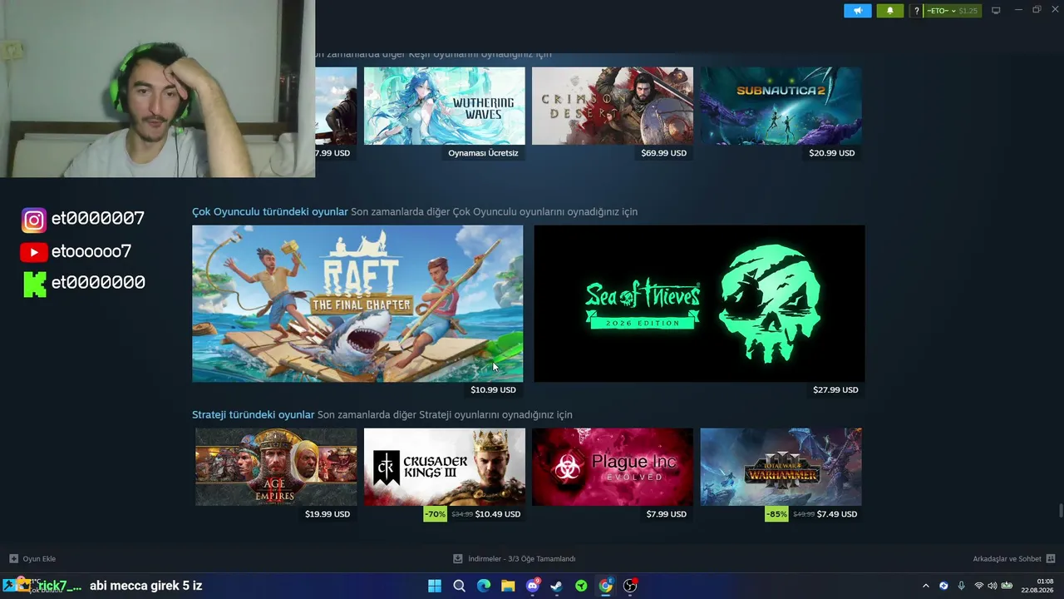Image resolution: width=1064 pixels, height=599 pixels.
Task: Click the 'Oyun Ekle' add game button
Action: click(32, 559)
